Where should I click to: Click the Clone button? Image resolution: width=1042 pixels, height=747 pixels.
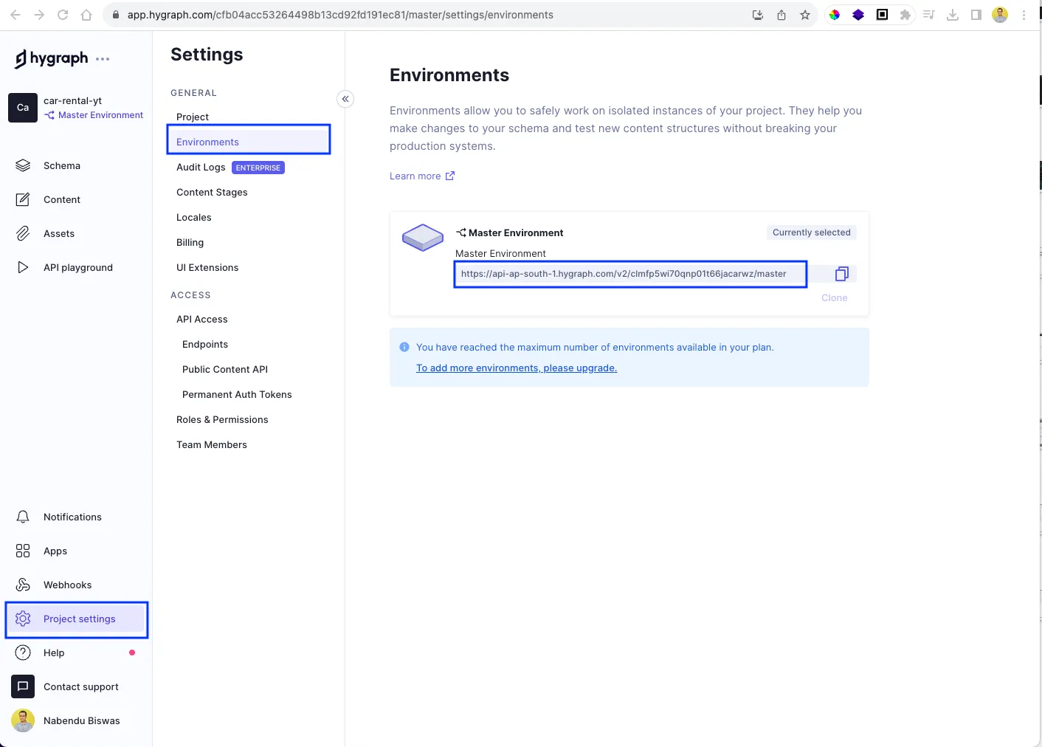[x=835, y=298]
